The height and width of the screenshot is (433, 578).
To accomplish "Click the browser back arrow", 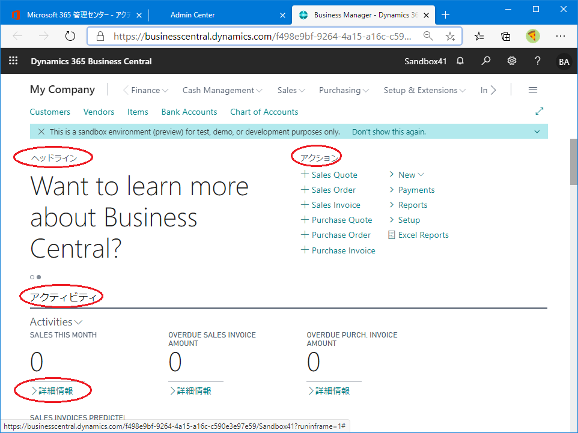I will tap(17, 36).
